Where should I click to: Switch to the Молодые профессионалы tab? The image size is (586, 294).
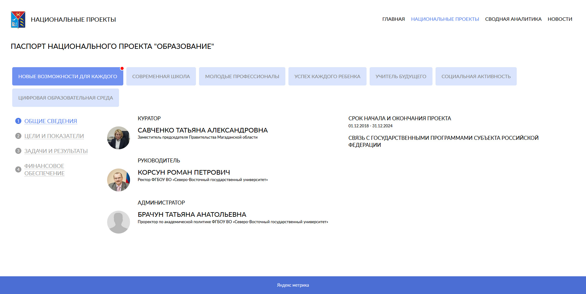(x=242, y=76)
